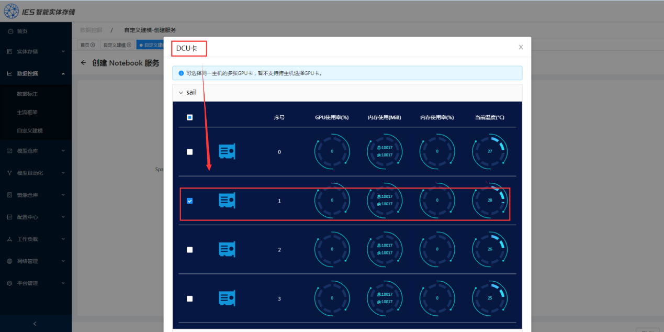Uncheck the checkbox for GPU card 1

pyautogui.click(x=189, y=201)
